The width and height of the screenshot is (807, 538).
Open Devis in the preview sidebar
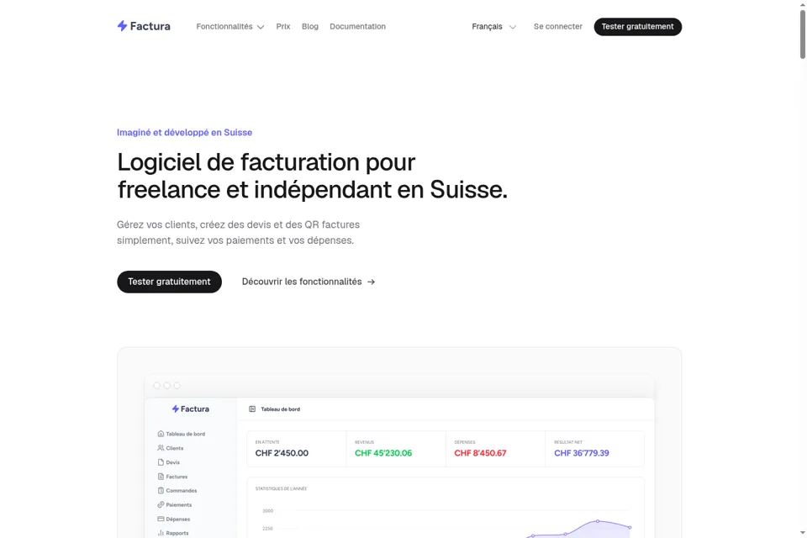coord(169,462)
